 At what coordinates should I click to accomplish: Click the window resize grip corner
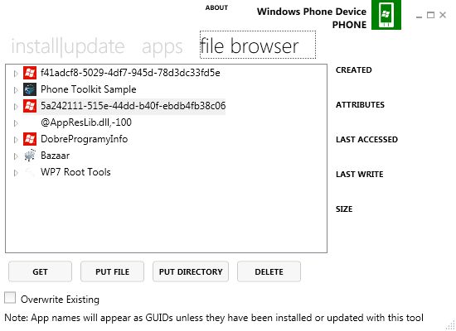pyautogui.click(x=450, y=326)
